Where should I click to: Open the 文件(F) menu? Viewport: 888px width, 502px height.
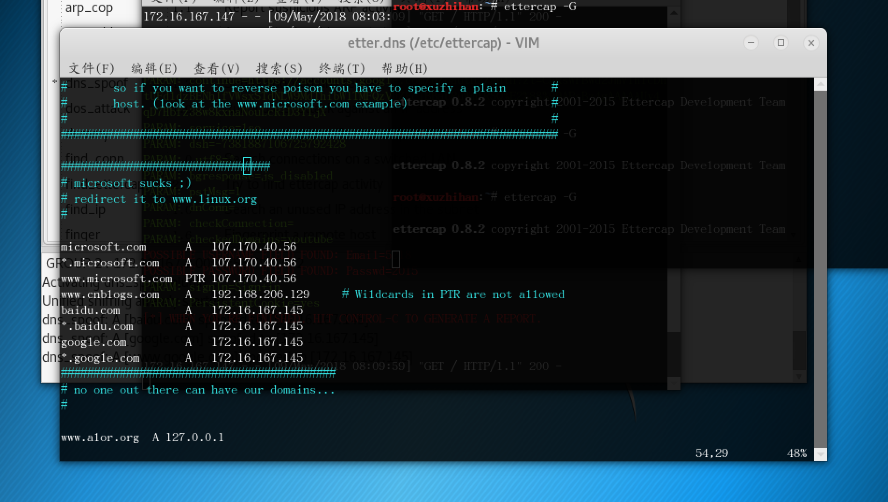coord(92,69)
